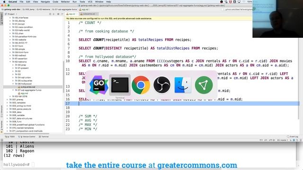Expand the 001_prereq folder
This screenshot has height=170, width=303.
coord(8,100)
